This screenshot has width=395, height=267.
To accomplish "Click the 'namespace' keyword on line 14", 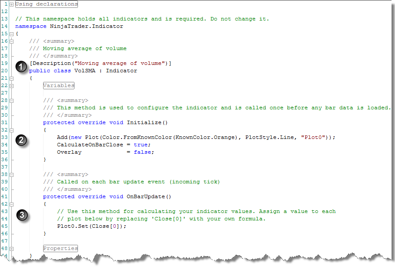I will (x=31, y=27).
